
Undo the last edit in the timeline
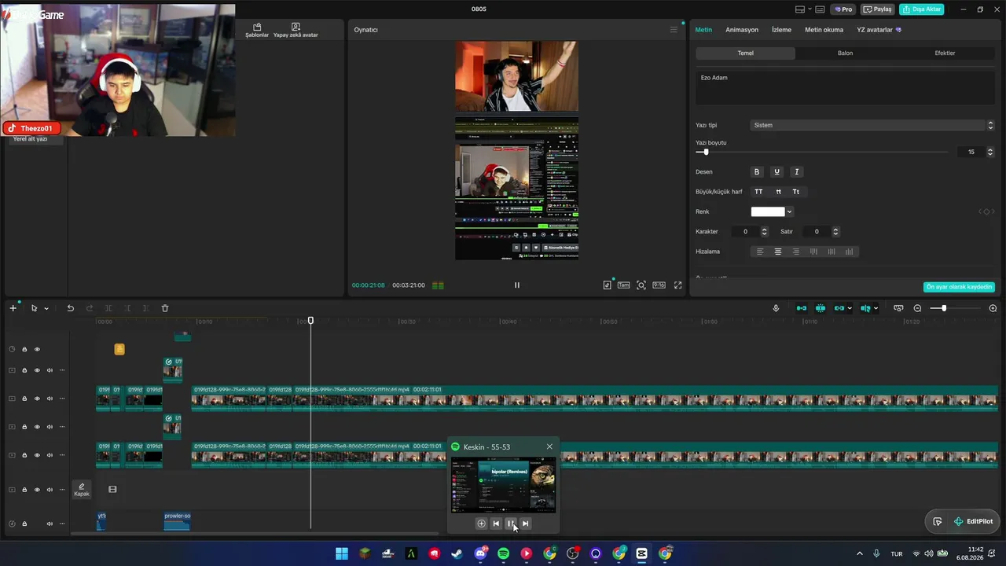pyautogui.click(x=70, y=308)
